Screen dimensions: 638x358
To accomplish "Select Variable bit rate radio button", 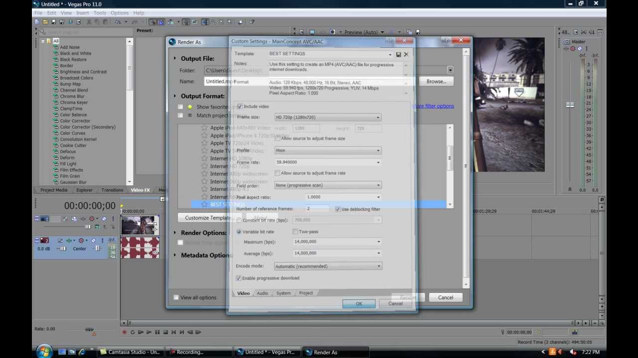I will point(239,232).
